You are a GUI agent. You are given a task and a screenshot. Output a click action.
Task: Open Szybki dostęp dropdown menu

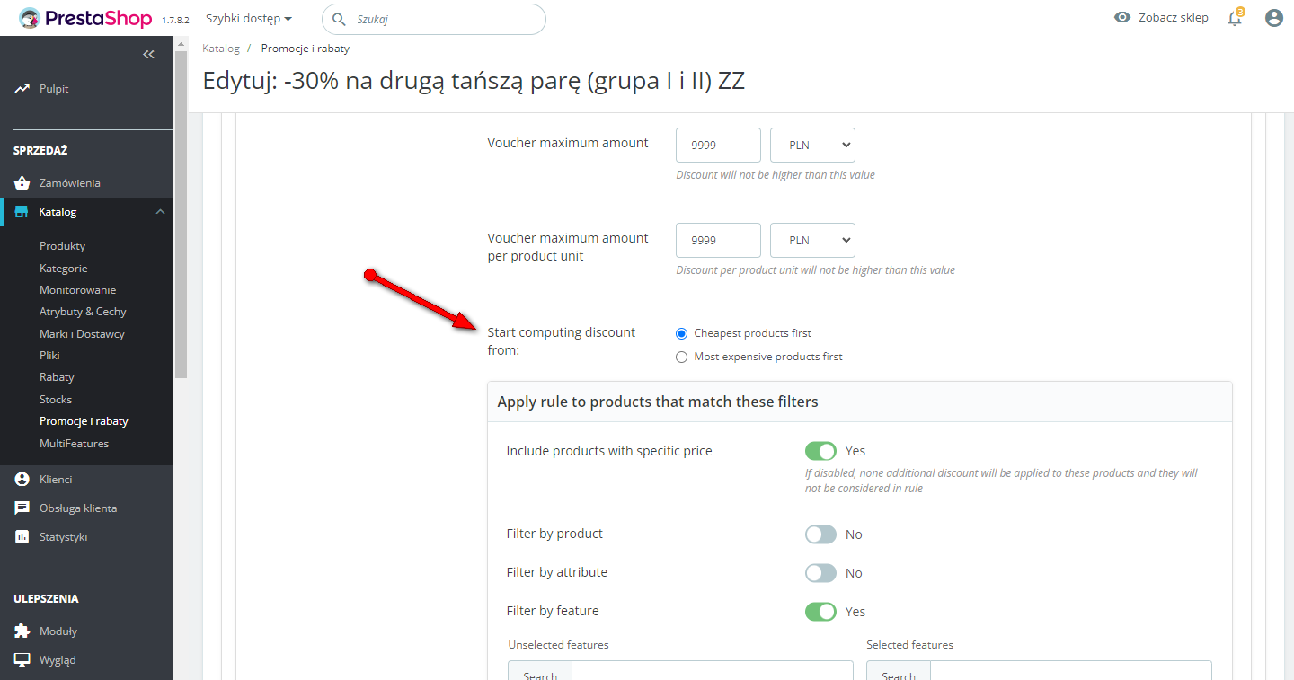click(249, 18)
